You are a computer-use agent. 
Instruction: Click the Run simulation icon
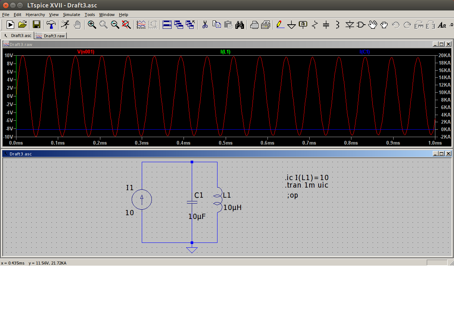pyautogui.click(x=65, y=25)
